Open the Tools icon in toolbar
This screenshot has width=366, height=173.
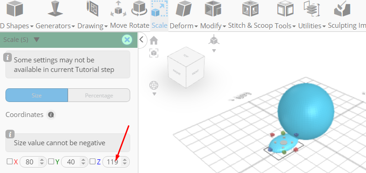tap(285, 9)
